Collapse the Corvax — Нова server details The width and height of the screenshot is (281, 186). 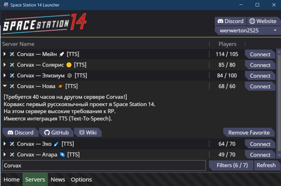[5, 86]
